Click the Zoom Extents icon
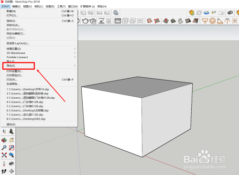 (x=4, y=155)
